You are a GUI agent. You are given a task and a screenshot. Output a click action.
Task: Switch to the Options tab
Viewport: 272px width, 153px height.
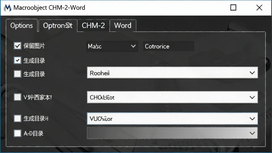click(22, 25)
